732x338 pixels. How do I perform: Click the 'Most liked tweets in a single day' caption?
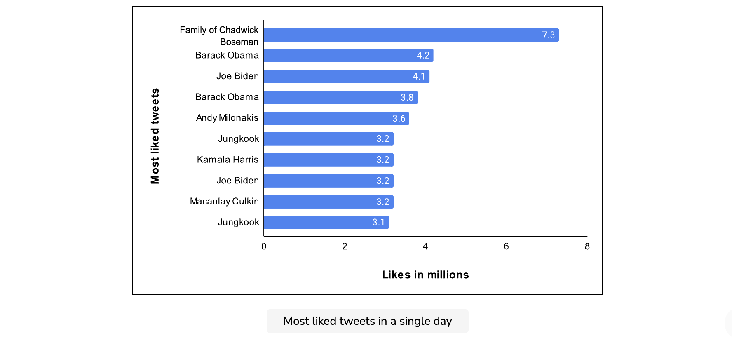(x=368, y=321)
